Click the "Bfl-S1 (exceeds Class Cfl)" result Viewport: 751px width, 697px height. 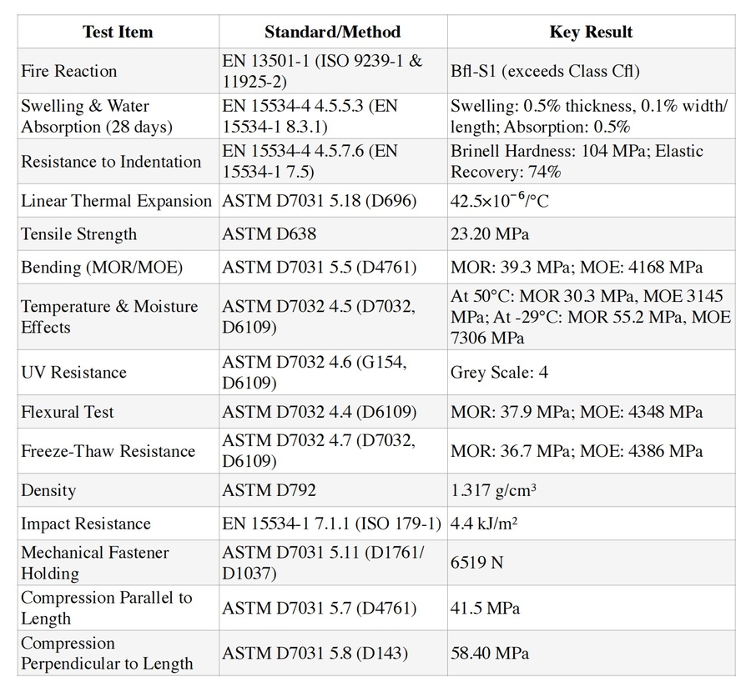(545, 71)
